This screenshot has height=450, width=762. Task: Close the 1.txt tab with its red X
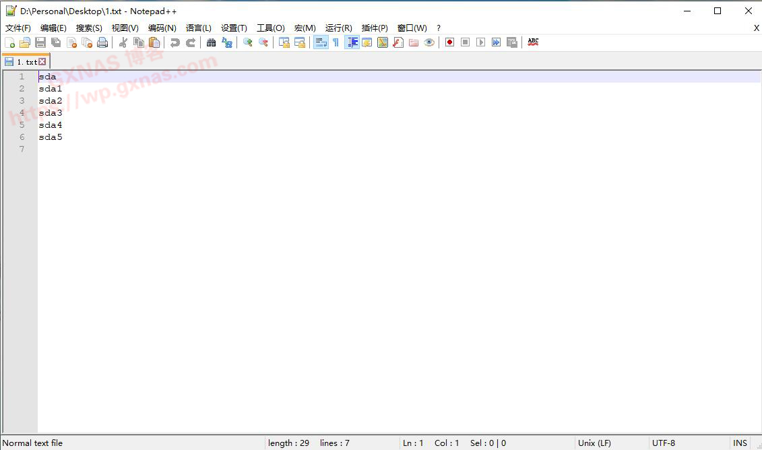42,62
